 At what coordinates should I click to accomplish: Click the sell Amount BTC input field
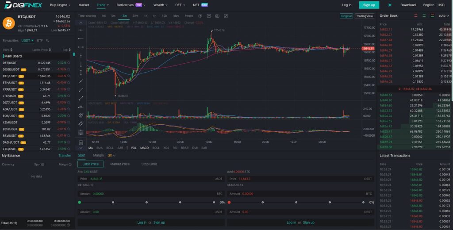click(x=300, y=194)
